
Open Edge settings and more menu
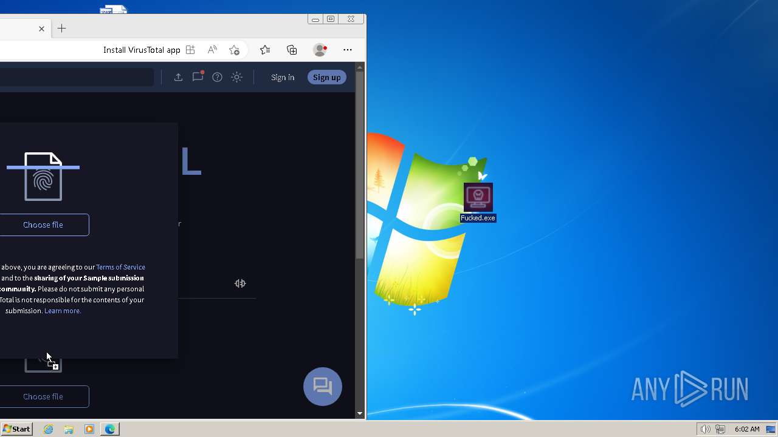tap(348, 50)
